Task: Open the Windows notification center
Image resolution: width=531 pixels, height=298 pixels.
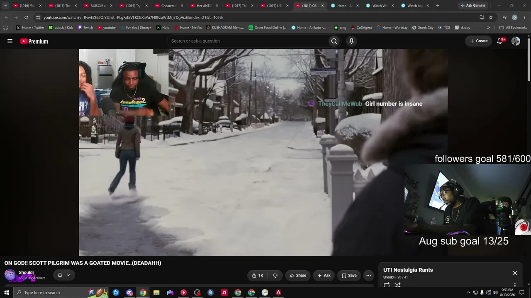Action: click(522, 293)
